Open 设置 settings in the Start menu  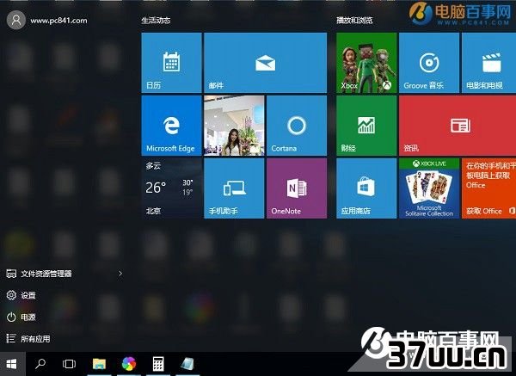[21, 295]
